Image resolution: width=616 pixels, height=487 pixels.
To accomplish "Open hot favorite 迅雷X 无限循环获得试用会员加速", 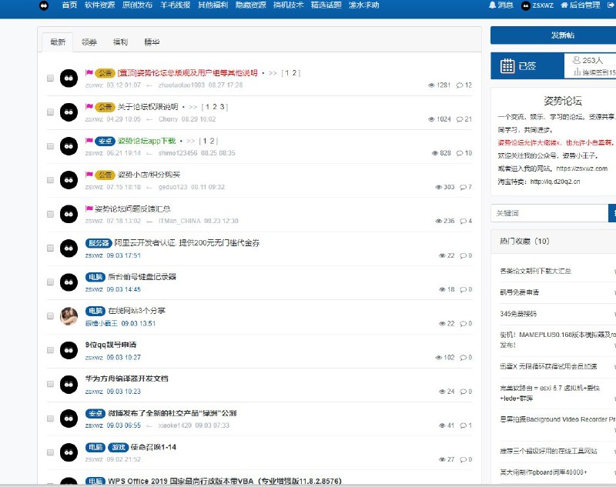I will point(548,366).
